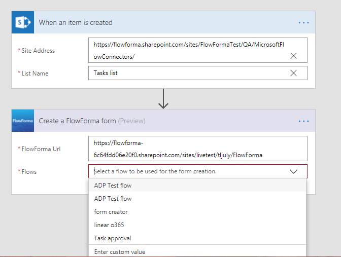Pick 'Task approval' in the Flows list
341x257 pixels.
(x=197, y=238)
